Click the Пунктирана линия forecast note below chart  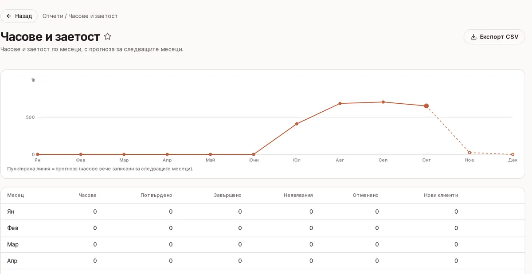point(100,169)
